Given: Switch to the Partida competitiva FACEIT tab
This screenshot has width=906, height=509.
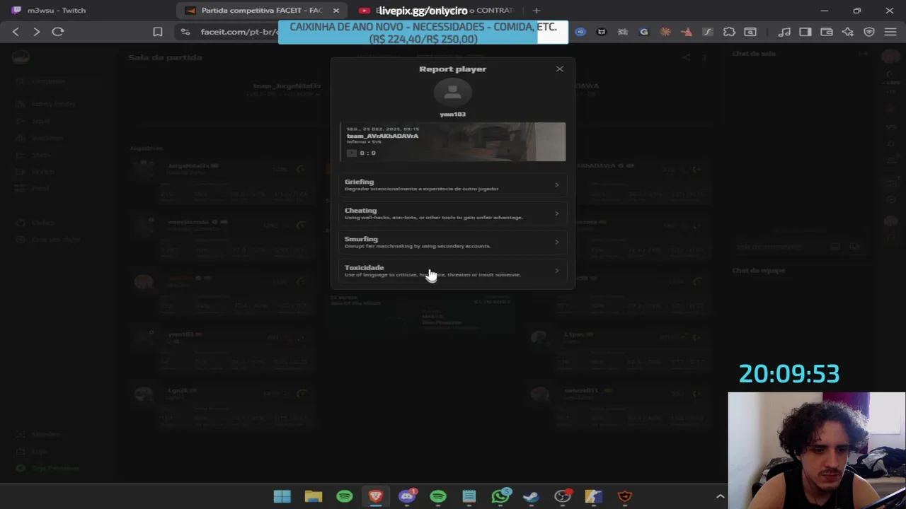Looking at the screenshot, I should point(260,11).
